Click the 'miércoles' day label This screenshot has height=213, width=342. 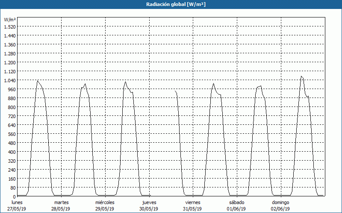(105, 202)
